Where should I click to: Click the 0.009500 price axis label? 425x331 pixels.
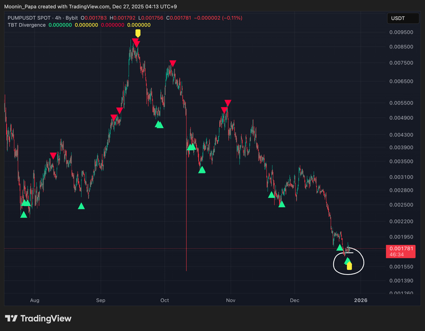402,33
